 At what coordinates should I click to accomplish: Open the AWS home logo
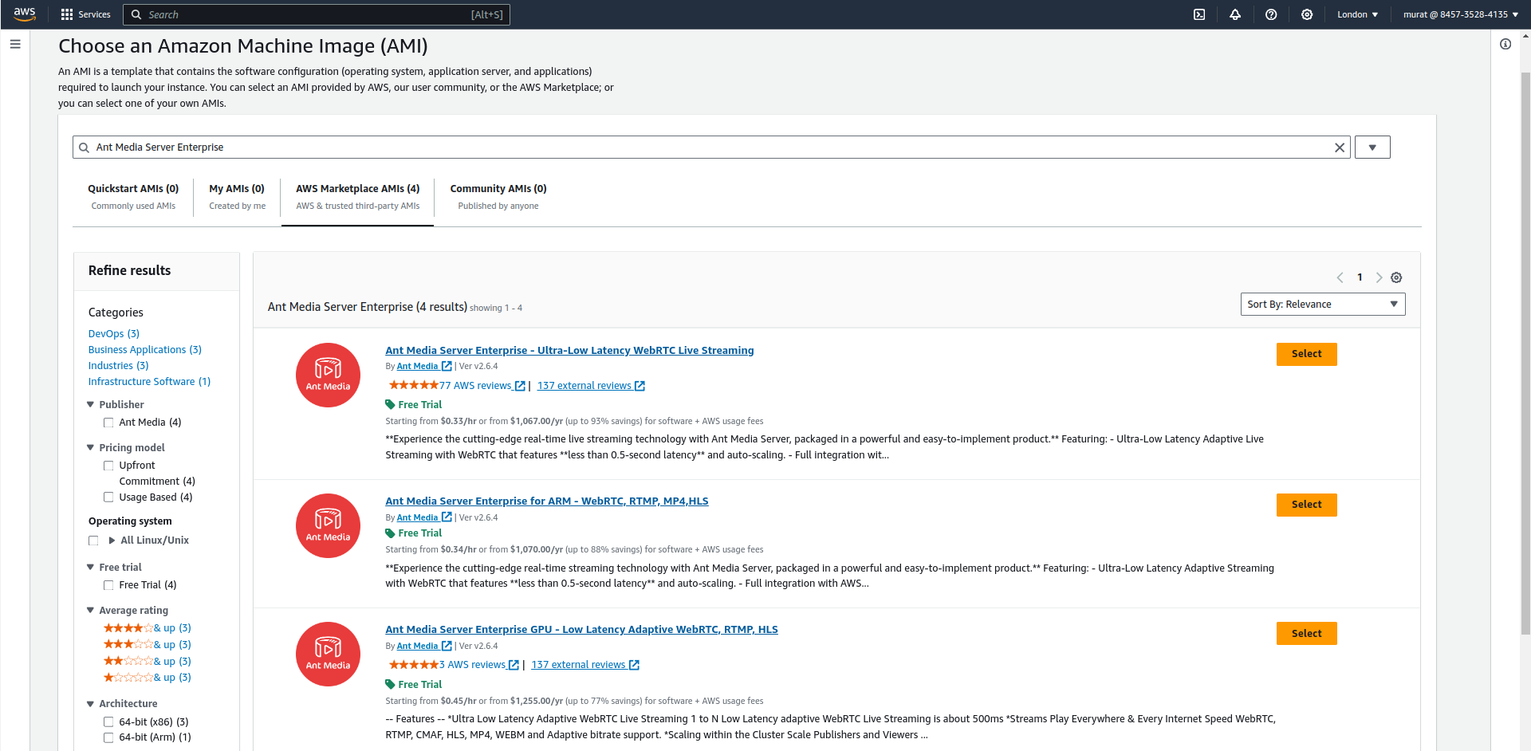pos(25,14)
